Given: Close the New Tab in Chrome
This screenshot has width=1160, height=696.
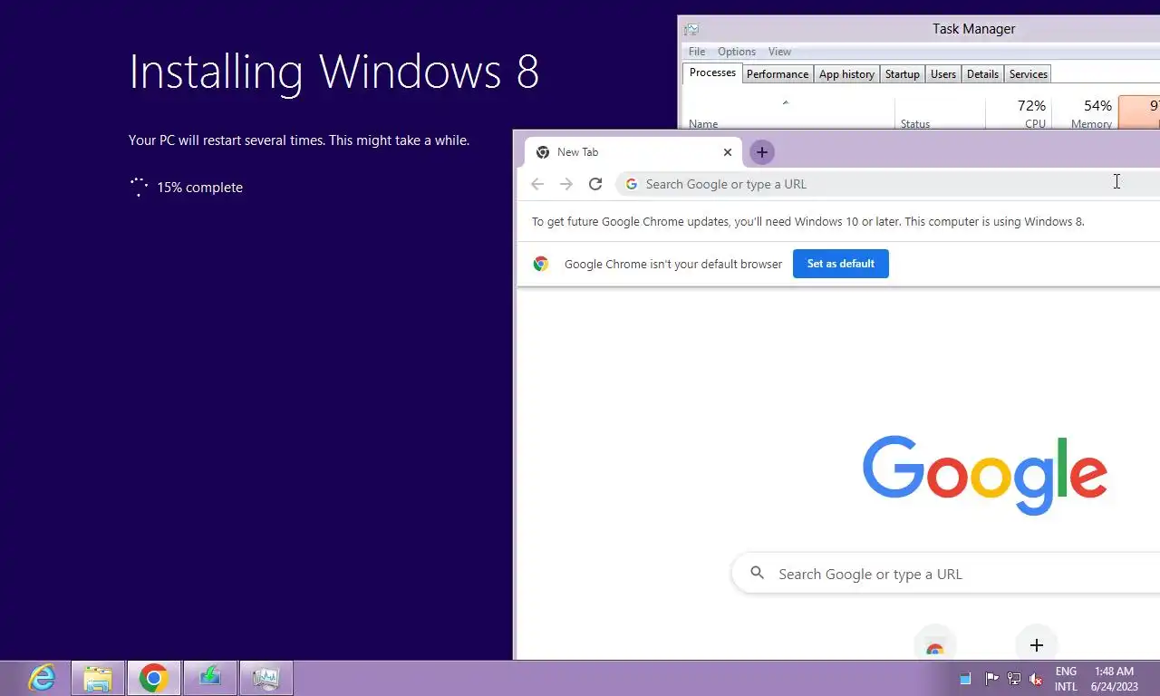Looking at the screenshot, I should click(x=727, y=152).
